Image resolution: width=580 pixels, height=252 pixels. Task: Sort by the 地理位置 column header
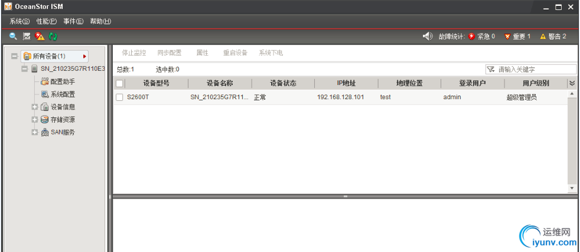point(409,83)
